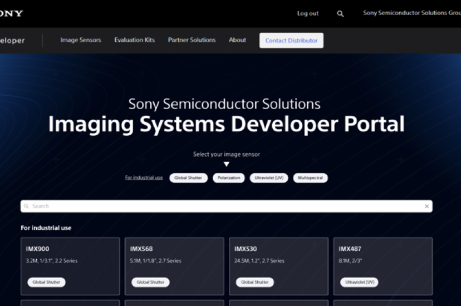Screen dimensions: 461x306
Task: Click the Developer portal title link
Action: click(x=12, y=41)
